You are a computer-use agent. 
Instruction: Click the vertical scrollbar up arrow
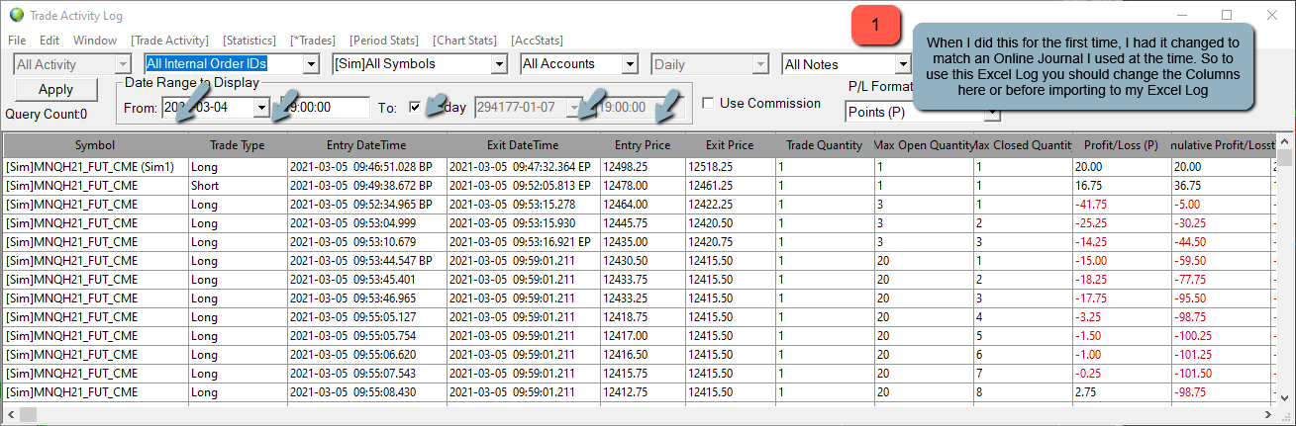(1285, 139)
